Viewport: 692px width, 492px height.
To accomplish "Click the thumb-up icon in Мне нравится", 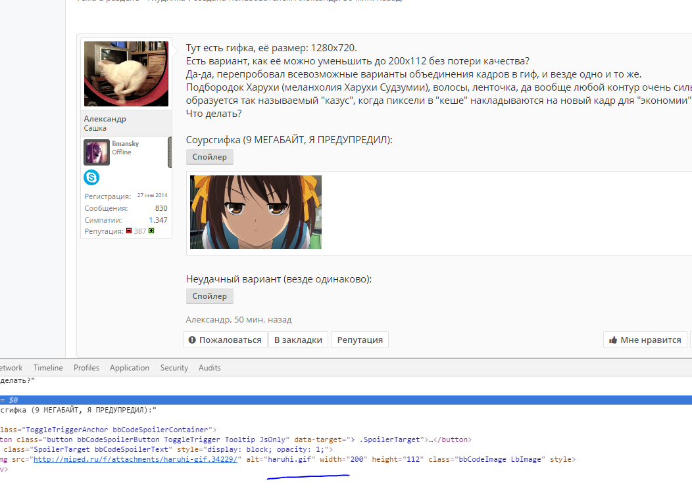I will click(x=613, y=340).
